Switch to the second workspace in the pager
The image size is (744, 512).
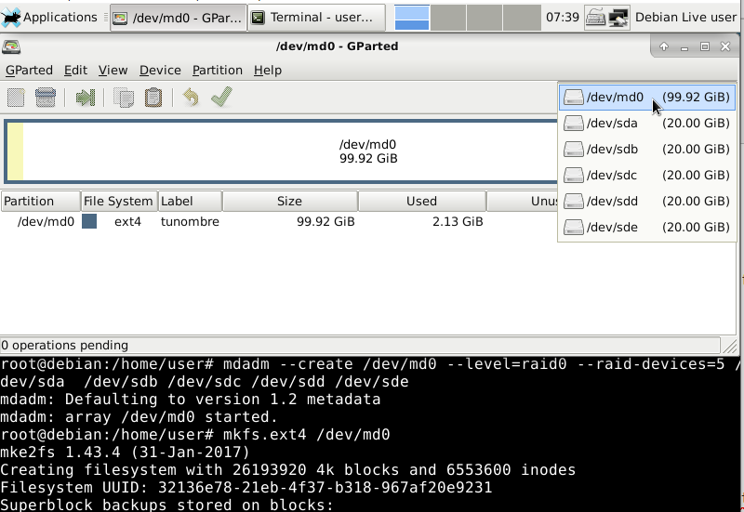pyautogui.click(x=448, y=18)
